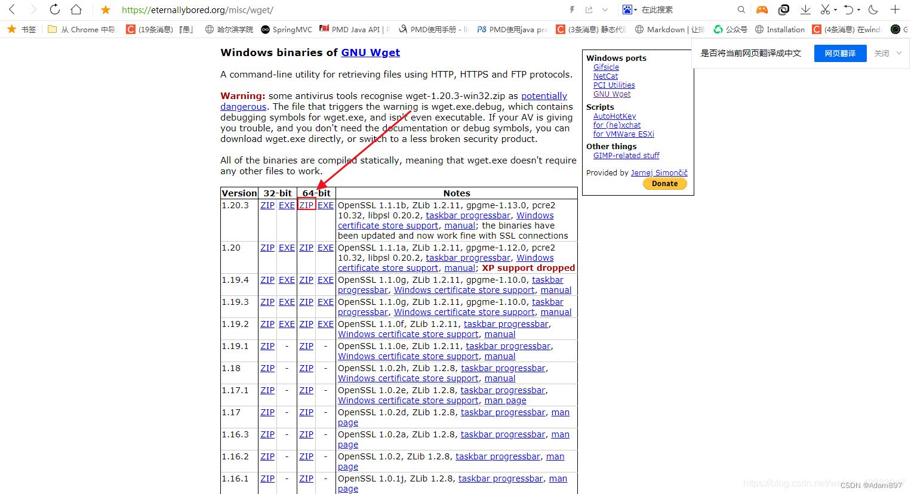
Task: Toggle the bookmark star in the address bar
Action: pyautogui.click(x=106, y=10)
